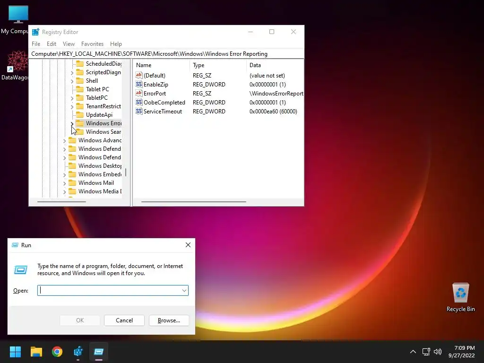Show hidden system tray icons
Screen dimensions: 484x363
[x=413, y=352]
